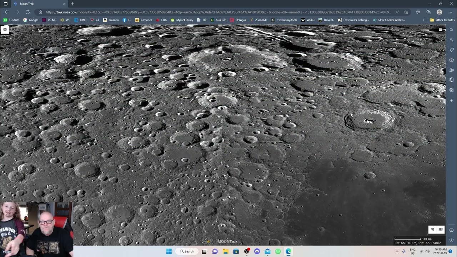Viewport: 457px width, 257px height.
Task: Switch to the 3D flight view mode
Action: click(x=433, y=230)
